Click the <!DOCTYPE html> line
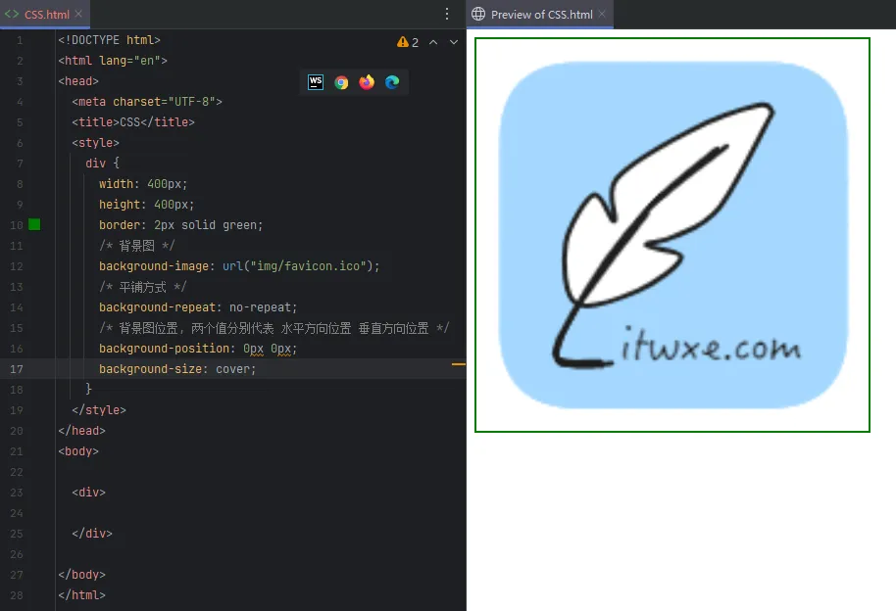The width and height of the screenshot is (896, 611). (109, 40)
